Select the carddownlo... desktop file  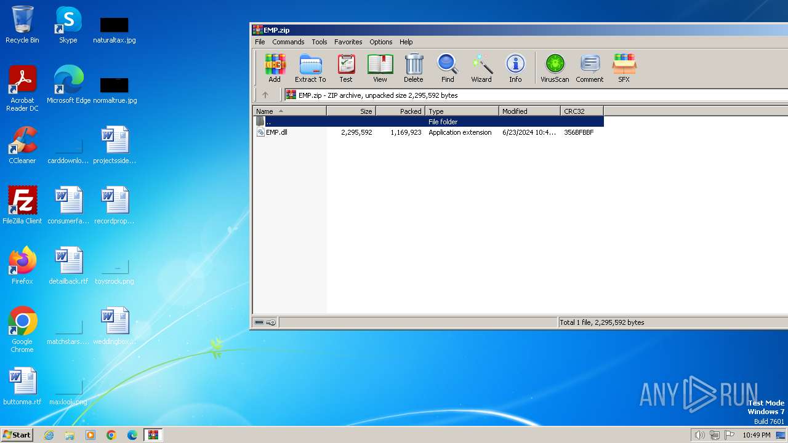pyautogui.click(x=68, y=151)
